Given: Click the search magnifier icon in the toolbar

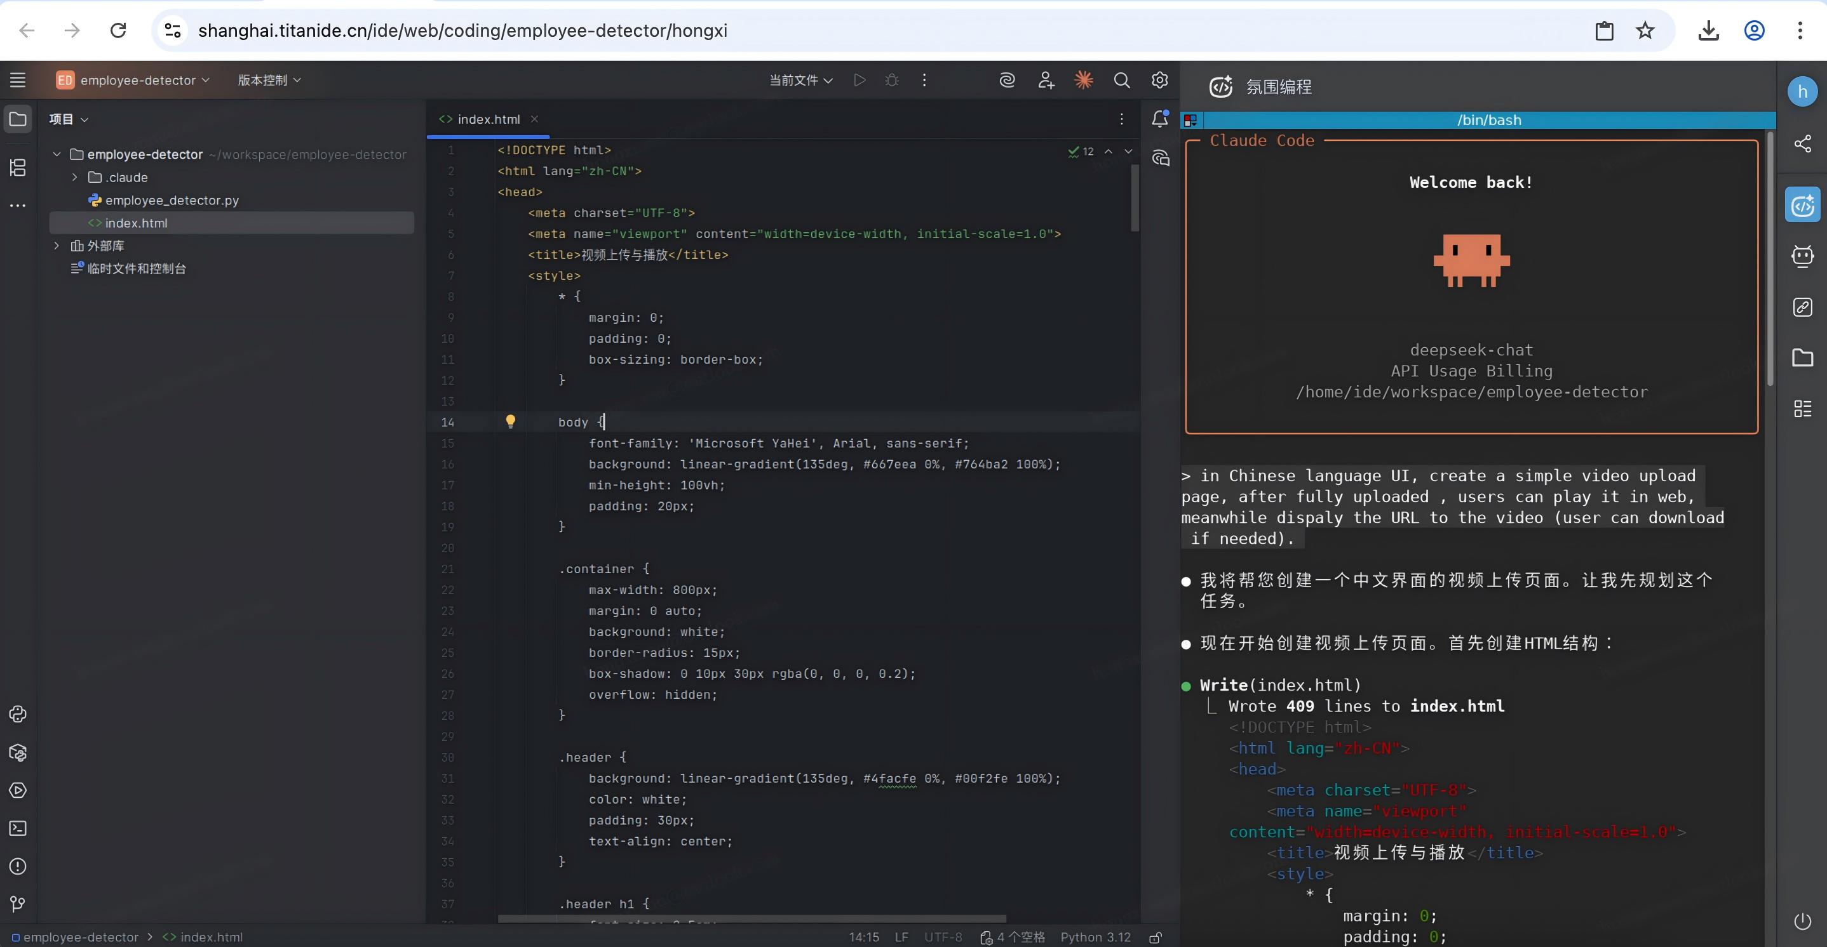Looking at the screenshot, I should click(x=1121, y=80).
